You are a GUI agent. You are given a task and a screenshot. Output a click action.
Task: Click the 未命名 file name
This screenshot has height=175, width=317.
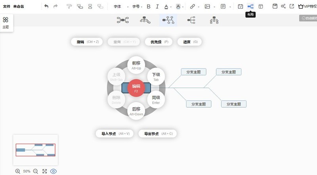(19, 6)
